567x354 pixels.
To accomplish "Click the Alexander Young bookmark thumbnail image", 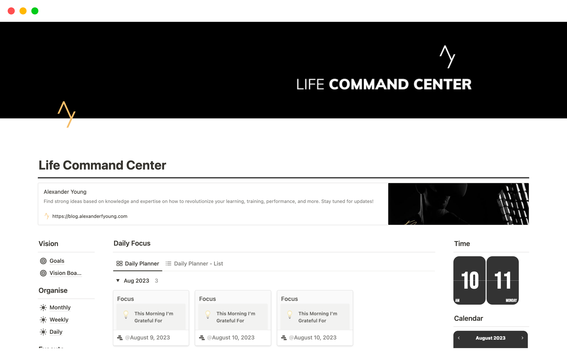I will click(458, 204).
